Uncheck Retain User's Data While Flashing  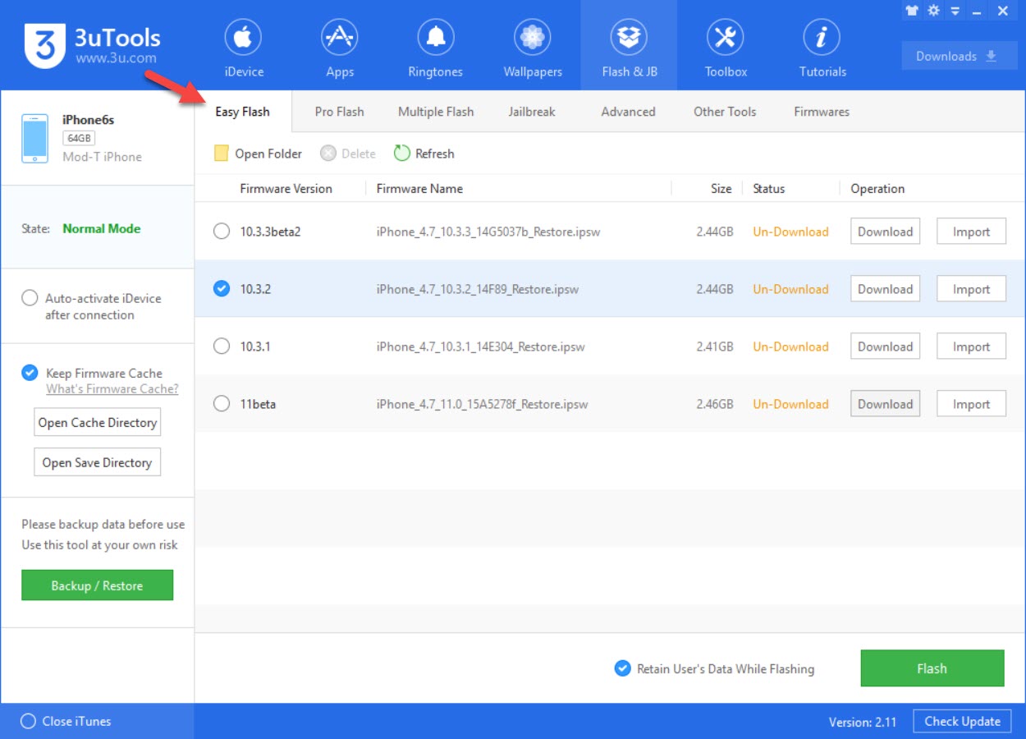pos(623,668)
